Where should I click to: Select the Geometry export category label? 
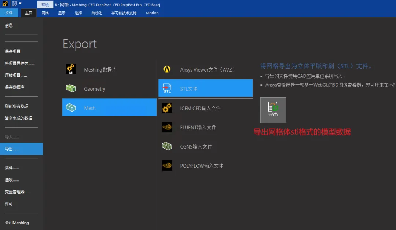coord(95,89)
